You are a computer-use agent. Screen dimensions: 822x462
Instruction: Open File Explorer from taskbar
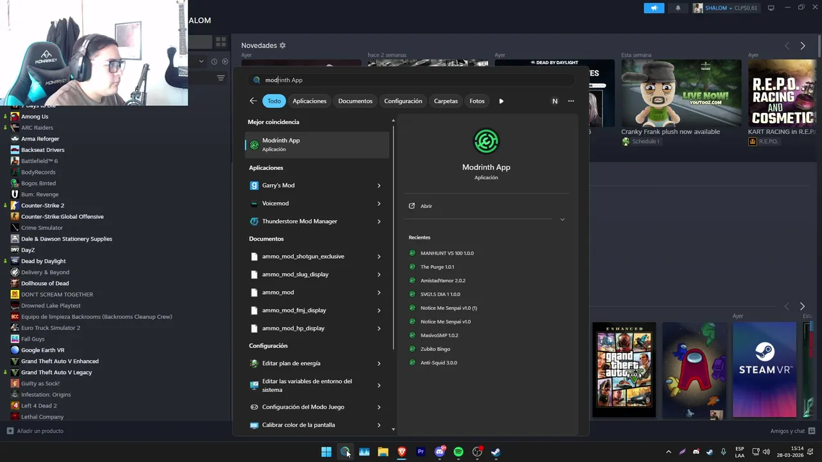point(383,452)
